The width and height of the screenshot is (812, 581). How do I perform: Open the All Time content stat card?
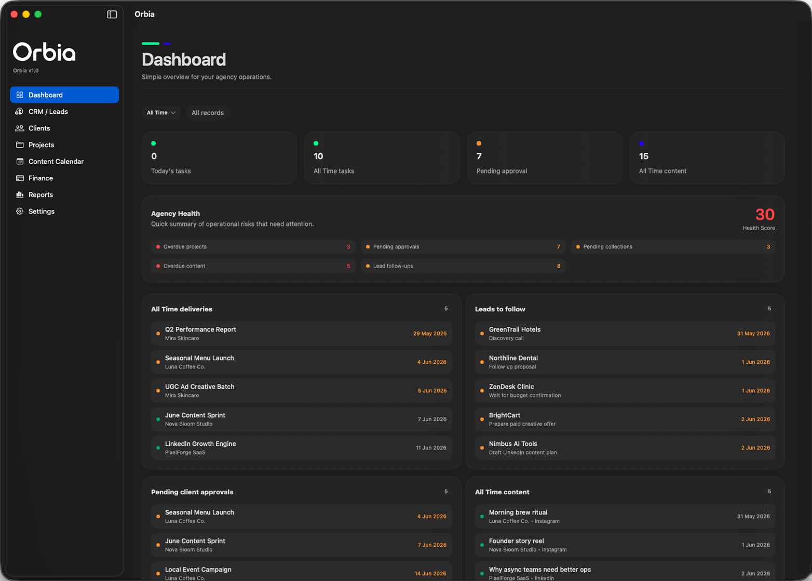[x=707, y=157]
